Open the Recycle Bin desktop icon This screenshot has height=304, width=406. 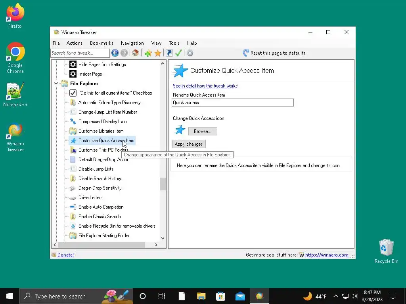pyautogui.click(x=386, y=251)
